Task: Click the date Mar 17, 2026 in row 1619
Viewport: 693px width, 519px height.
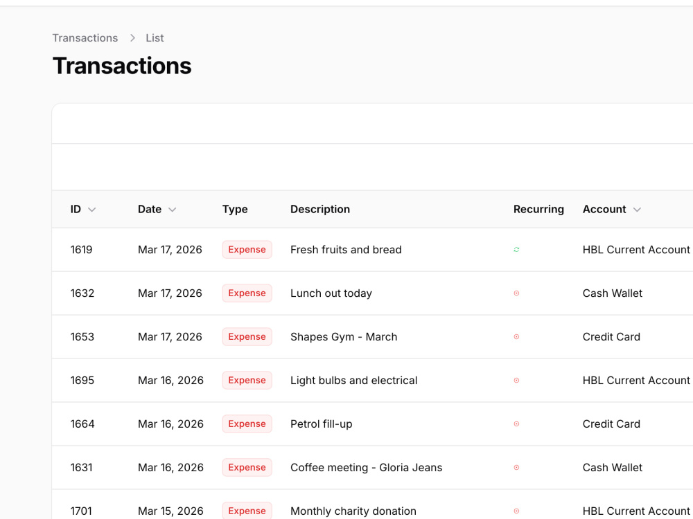Action: click(x=170, y=250)
